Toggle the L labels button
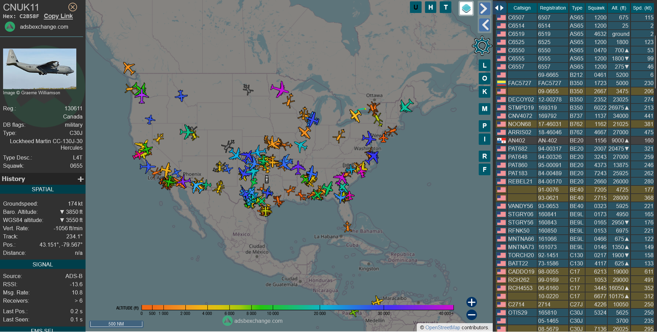The image size is (657, 332). click(x=485, y=65)
